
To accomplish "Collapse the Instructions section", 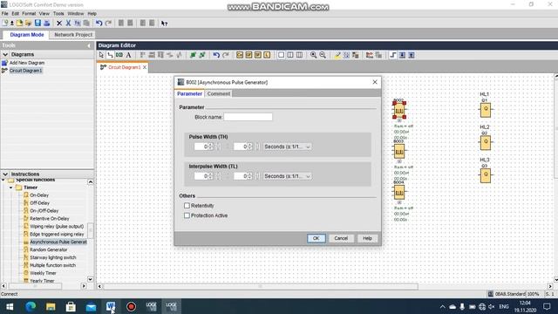I will pos(5,174).
